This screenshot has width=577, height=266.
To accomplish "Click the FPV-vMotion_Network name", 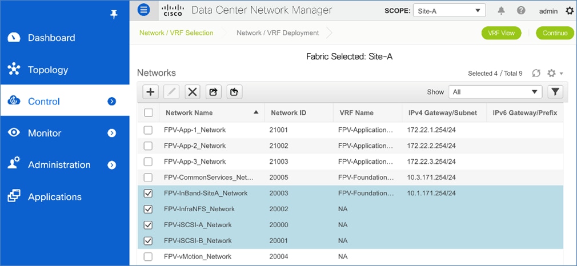I will tap(198, 256).
